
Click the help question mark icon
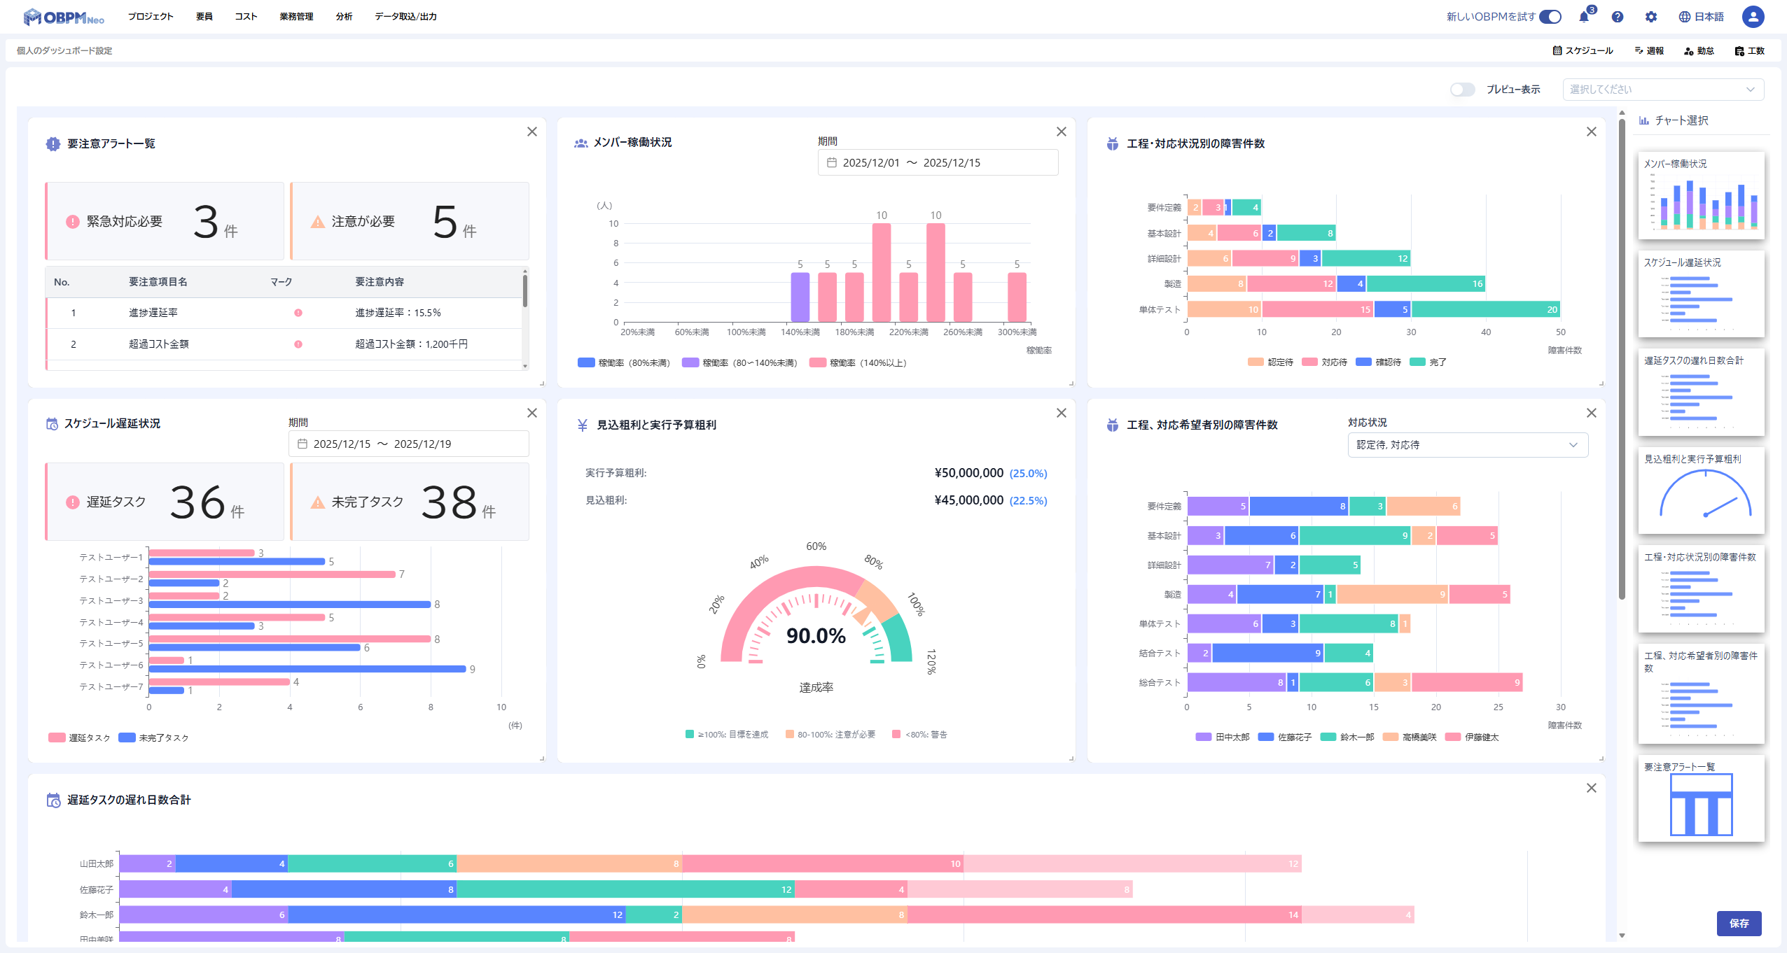pos(1618,17)
